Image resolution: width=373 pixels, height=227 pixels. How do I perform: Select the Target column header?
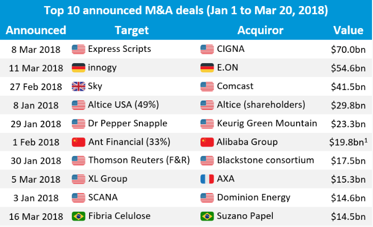click(132, 30)
